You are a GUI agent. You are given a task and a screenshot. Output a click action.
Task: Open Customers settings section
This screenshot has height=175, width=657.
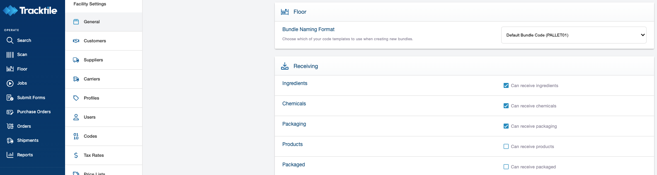coord(95,41)
